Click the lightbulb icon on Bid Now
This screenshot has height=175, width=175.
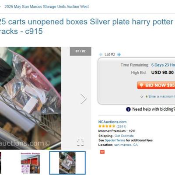point(141,85)
